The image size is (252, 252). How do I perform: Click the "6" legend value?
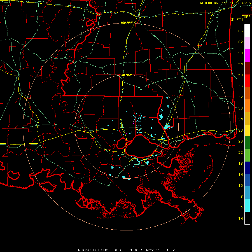pyautogui.click(x=242, y=196)
